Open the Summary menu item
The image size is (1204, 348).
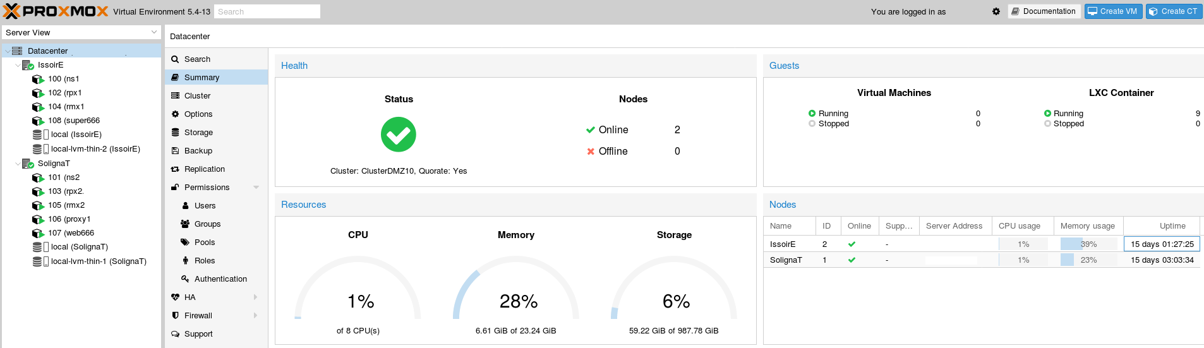tap(216, 78)
